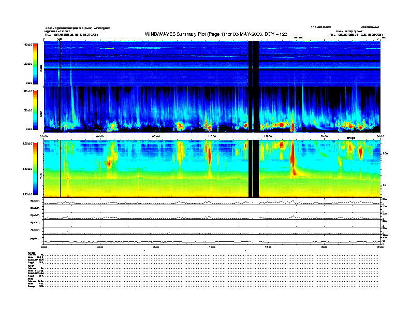The width and height of the screenshot is (410, 317).
Task: Click the RAD2 heading in bottom status table
Action: click(31, 253)
